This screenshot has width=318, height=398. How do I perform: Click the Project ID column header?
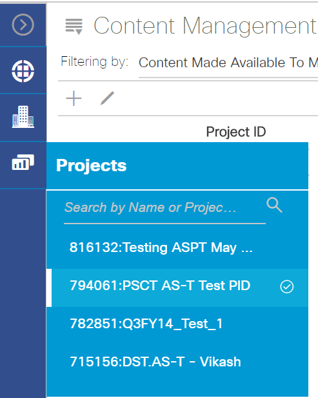(236, 132)
